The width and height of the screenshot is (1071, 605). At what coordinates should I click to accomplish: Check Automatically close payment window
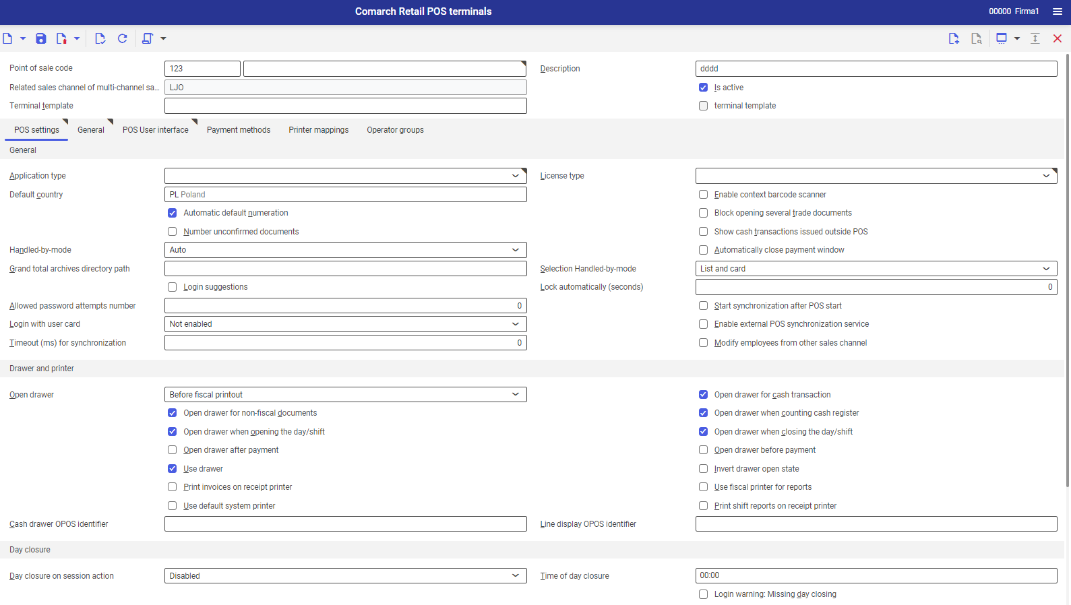(x=704, y=250)
